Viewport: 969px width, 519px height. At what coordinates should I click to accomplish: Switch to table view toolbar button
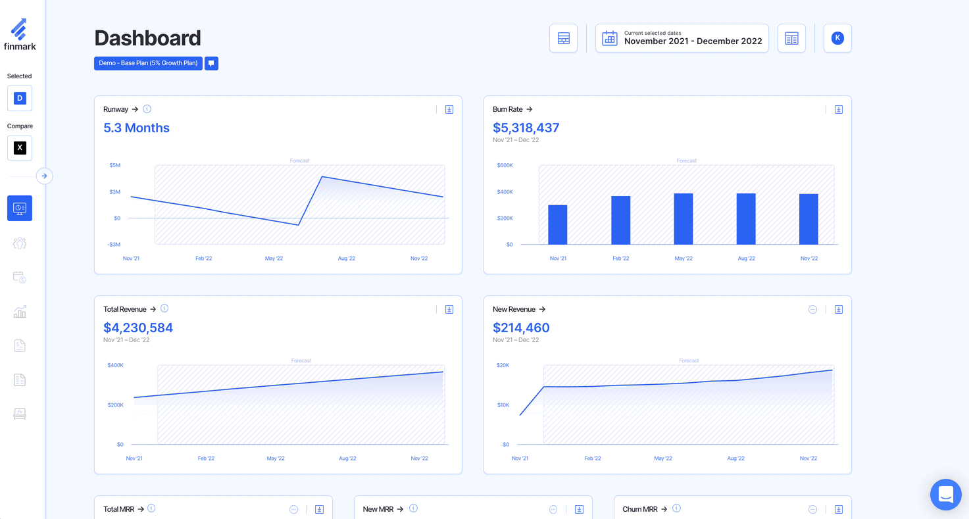coord(564,38)
